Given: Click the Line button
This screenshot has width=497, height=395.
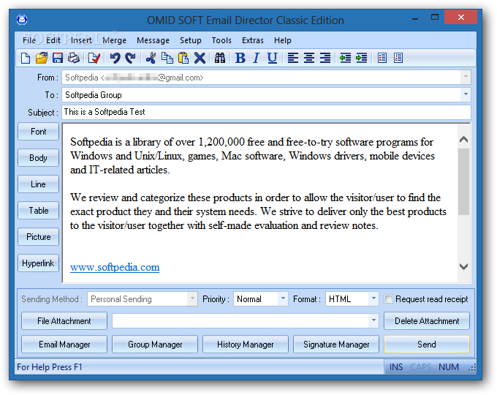Looking at the screenshot, I should (38, 184).
